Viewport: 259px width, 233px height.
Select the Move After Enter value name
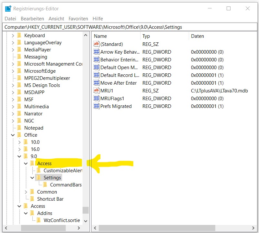tap(118, 83)
